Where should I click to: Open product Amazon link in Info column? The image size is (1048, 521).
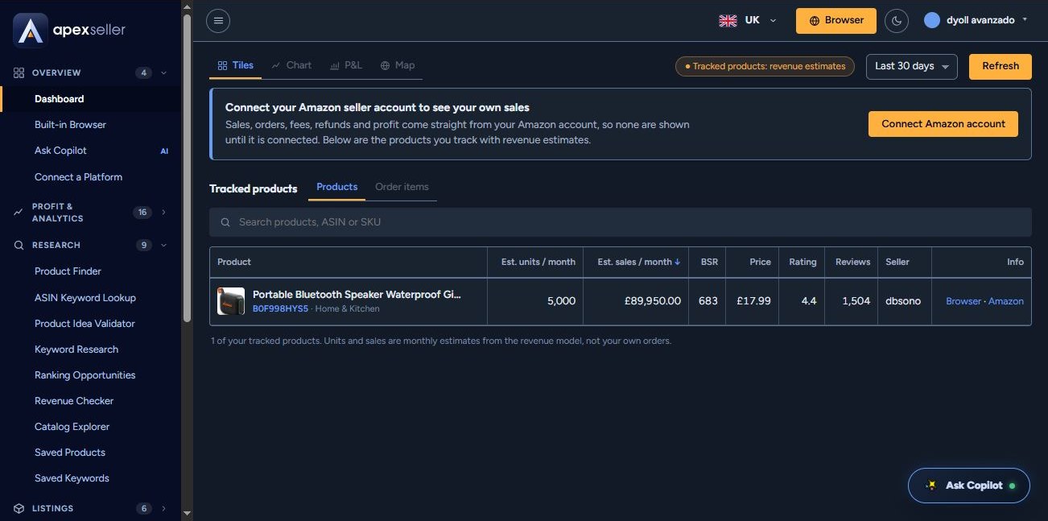(1006, 301)
